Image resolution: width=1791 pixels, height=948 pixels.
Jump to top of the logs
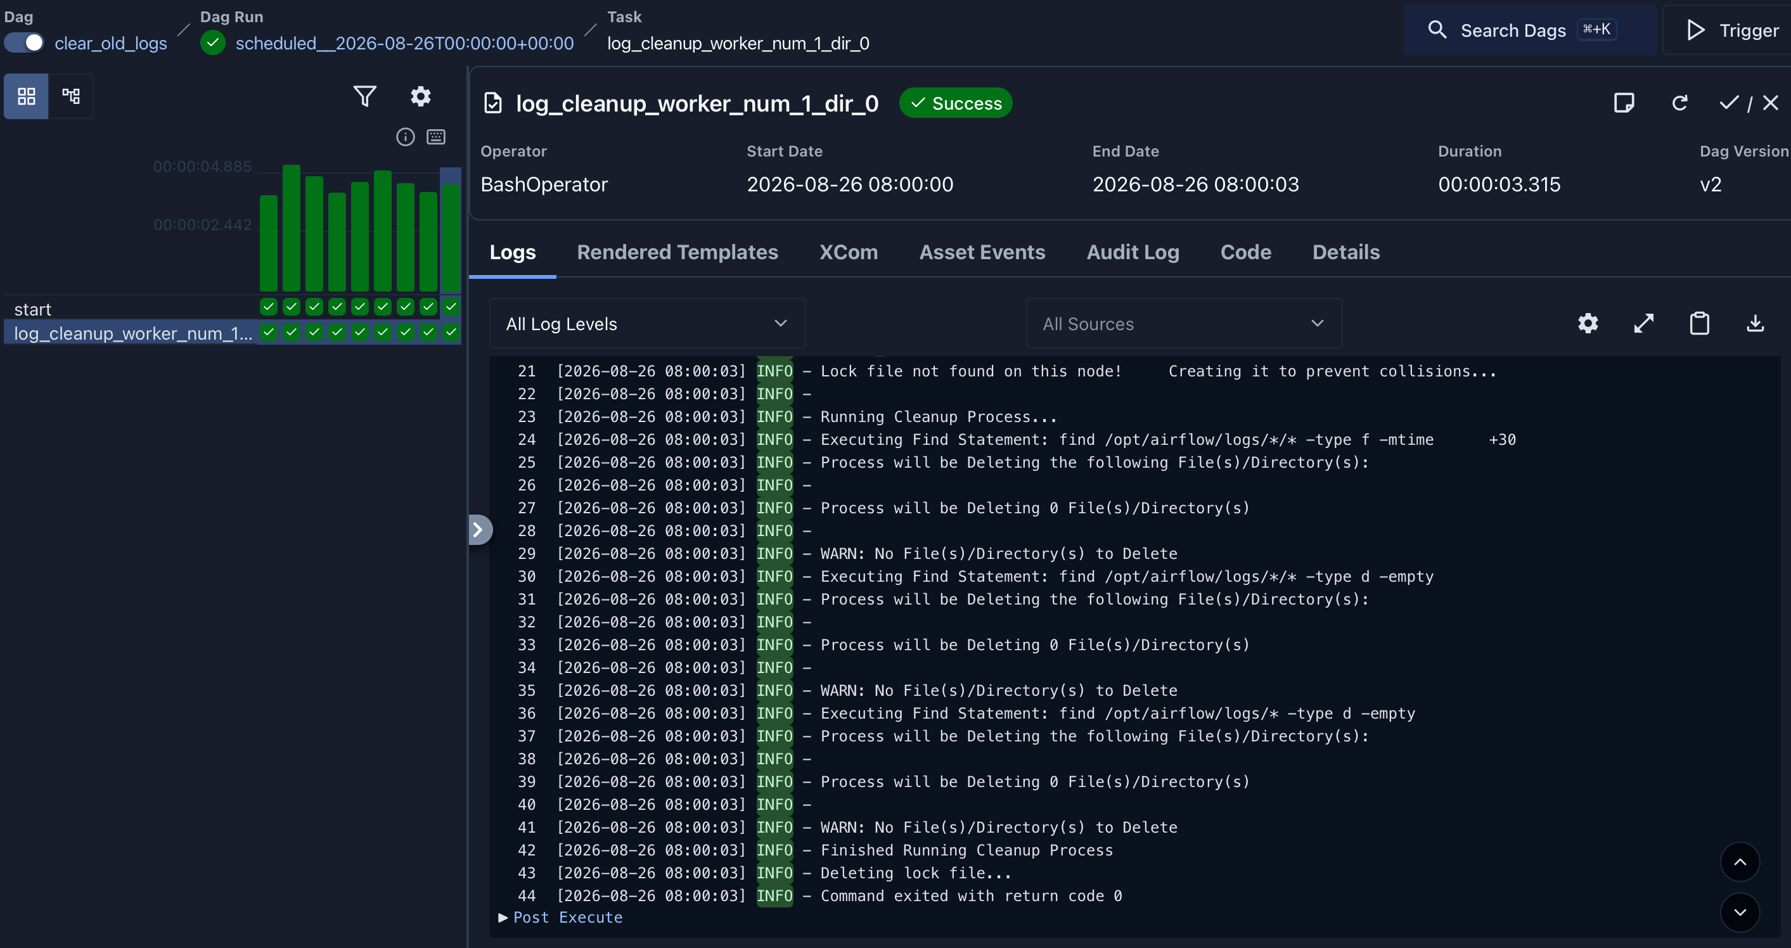pyautogui.click(x=1740, y=862)
